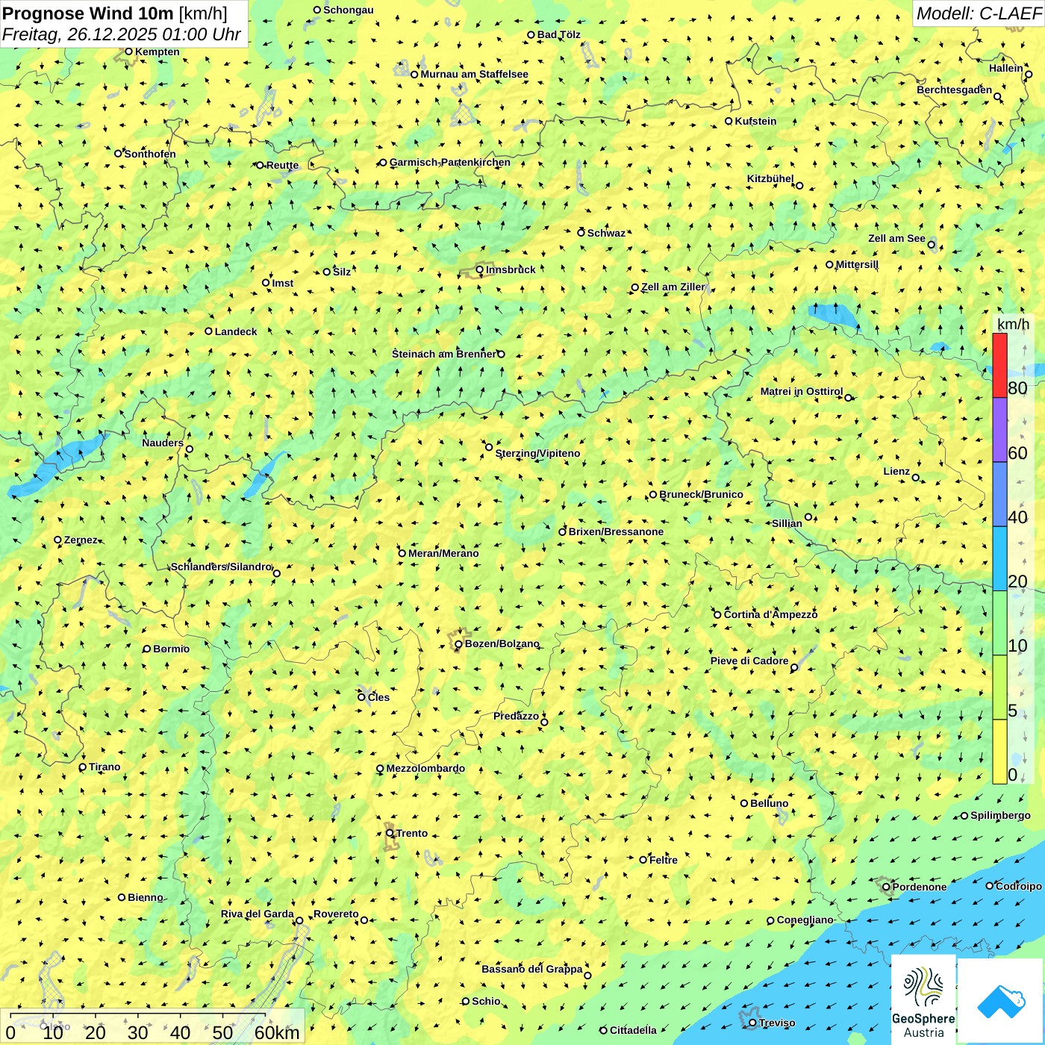Click the GeoSphere Austria logo
This screenshot has width=1045, height=1045.
923,999
